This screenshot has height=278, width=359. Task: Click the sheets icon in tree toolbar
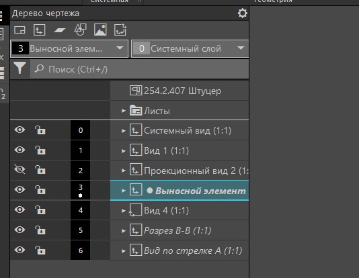coord(19,30)
